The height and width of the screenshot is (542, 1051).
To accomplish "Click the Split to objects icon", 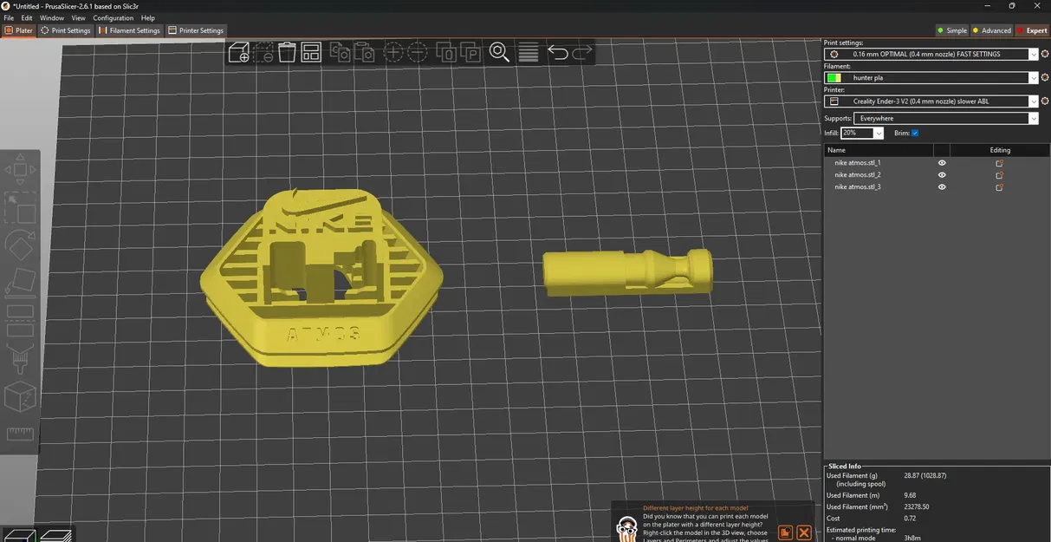I will [x=447, y=53].
